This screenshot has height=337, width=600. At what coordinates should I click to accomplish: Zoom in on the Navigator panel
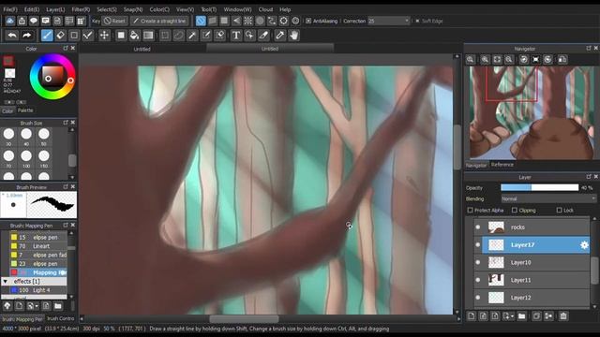click(485, 59)
